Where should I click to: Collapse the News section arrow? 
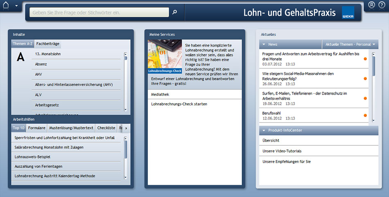point(264,44)
